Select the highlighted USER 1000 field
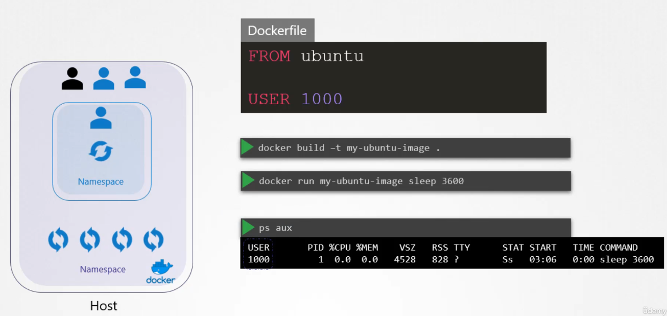This screenshot has height=316, width=667. (x=258, y=254)
